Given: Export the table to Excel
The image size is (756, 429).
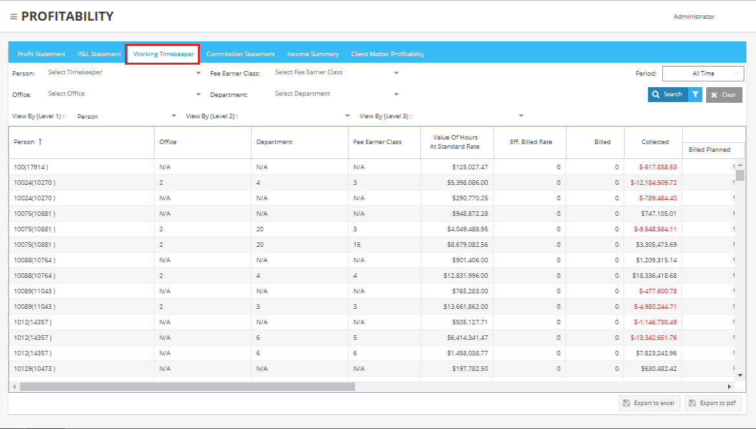Looking at the screenshot, I should coord(649,403).
